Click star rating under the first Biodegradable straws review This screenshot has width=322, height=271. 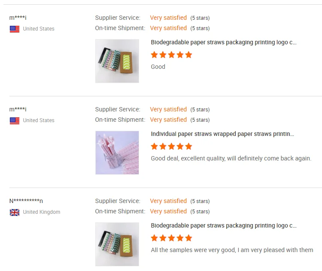(171, 55)
